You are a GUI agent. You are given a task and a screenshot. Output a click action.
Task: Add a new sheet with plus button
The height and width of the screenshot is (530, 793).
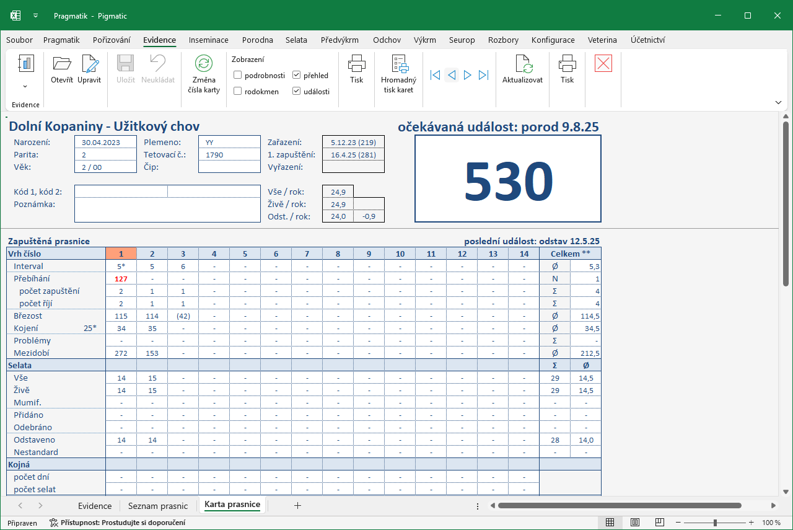pos(297,506)
